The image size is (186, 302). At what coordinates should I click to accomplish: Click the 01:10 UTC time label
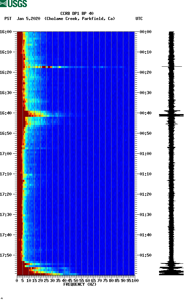(x=146, y=174)
